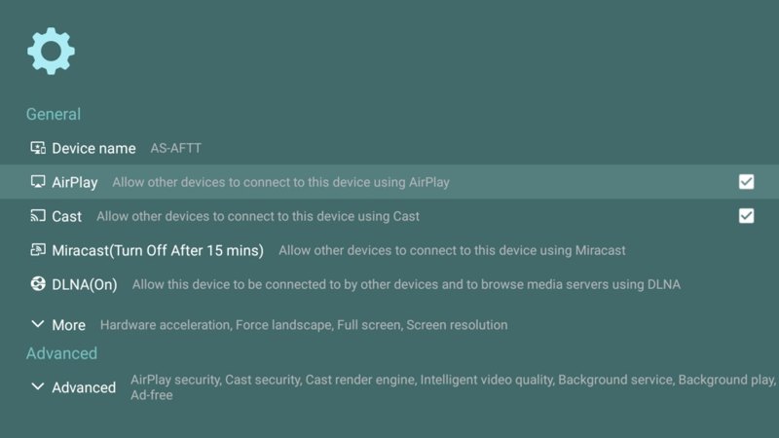The image size is (779, 438).
Task: Click the AirPlay row label
Action: click(x=75, y=182)
